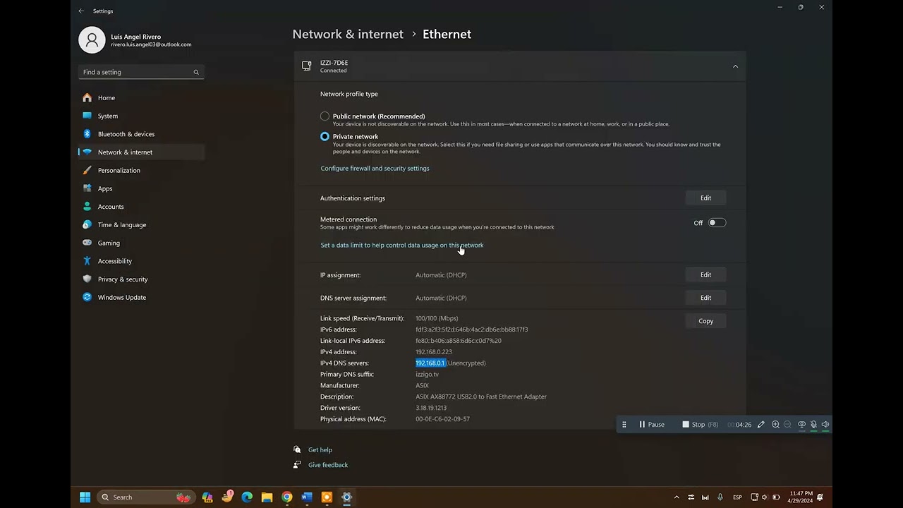Toggle the Metered connection switch

coord(717,223)
